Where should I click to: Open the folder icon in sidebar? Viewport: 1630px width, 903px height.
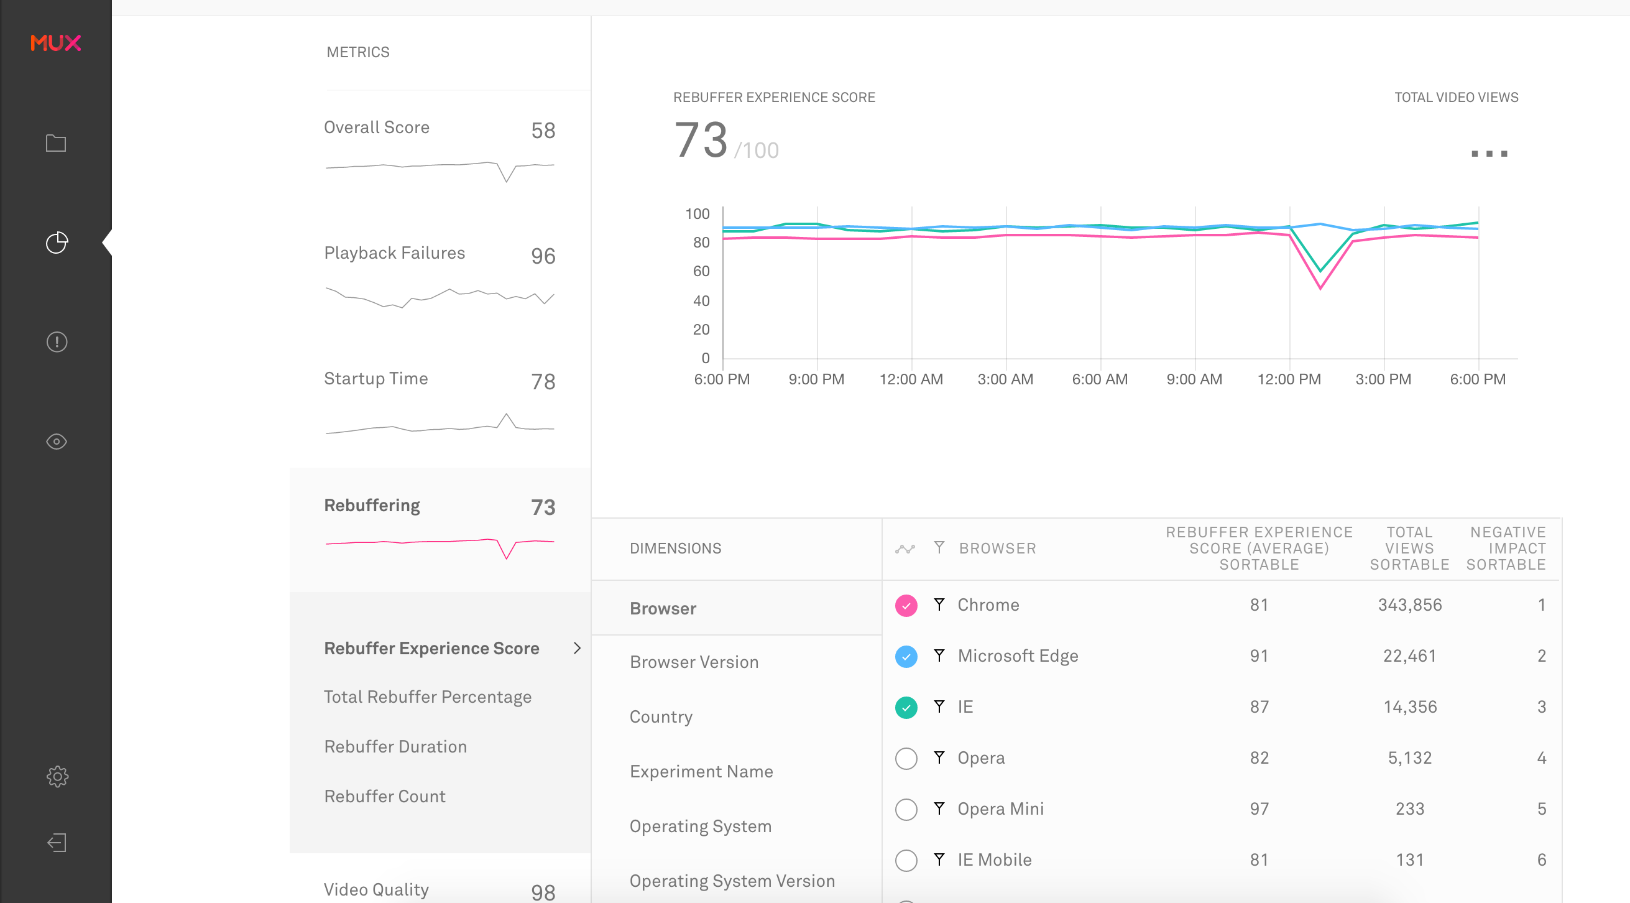point(56,143)
